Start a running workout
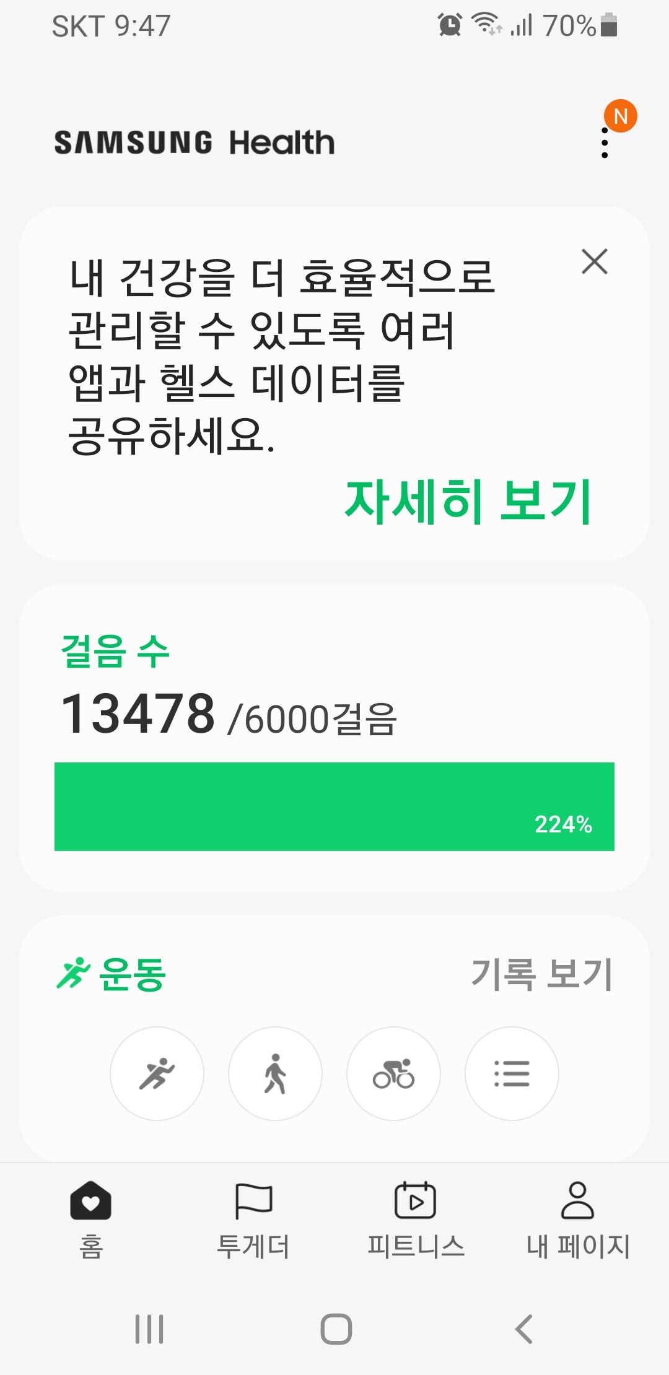669x1375 pixels. 157,1073
